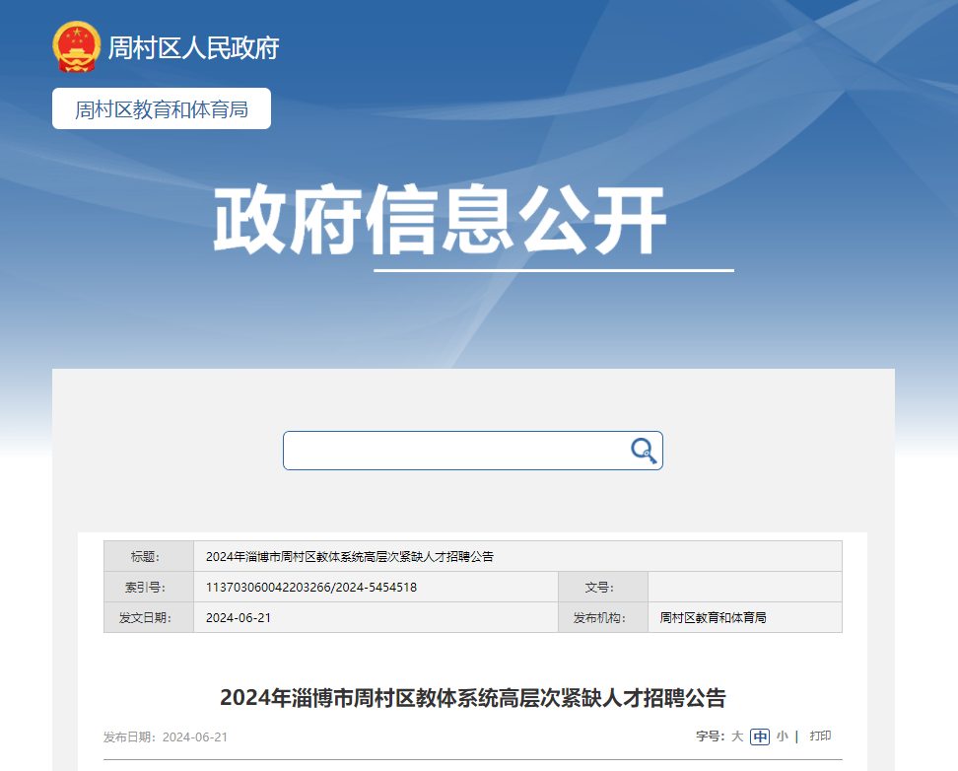Click the 发布机构: label cell
958x771 pixels.
click(603, 617)
